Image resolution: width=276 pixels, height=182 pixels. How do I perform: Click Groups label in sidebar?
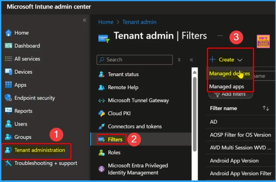click(23, 137)
